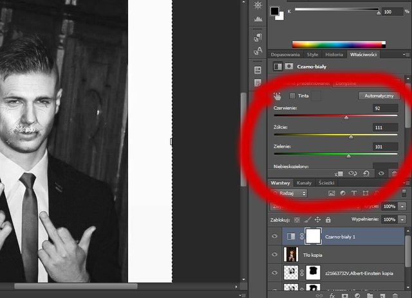This screenshot has height=298, width=412.
Task: Toggle adjustment visibility eye in Properties panel
Action: tap(381, 173)
